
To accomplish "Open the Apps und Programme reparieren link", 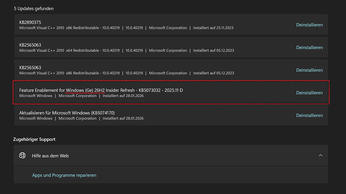I will tap(64, 175).
